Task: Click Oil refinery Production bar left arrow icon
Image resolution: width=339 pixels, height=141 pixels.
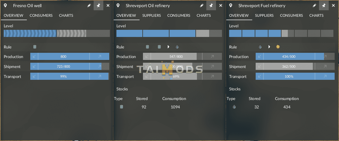Action: 147,57
